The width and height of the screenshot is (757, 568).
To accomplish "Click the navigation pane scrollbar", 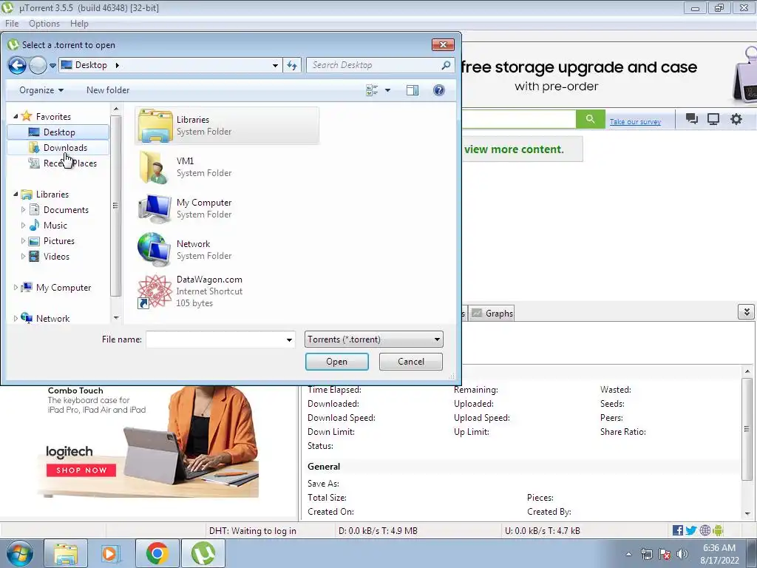I will [115, 206].
